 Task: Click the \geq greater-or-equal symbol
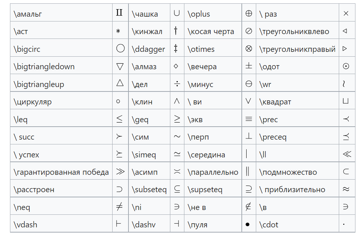177,119
